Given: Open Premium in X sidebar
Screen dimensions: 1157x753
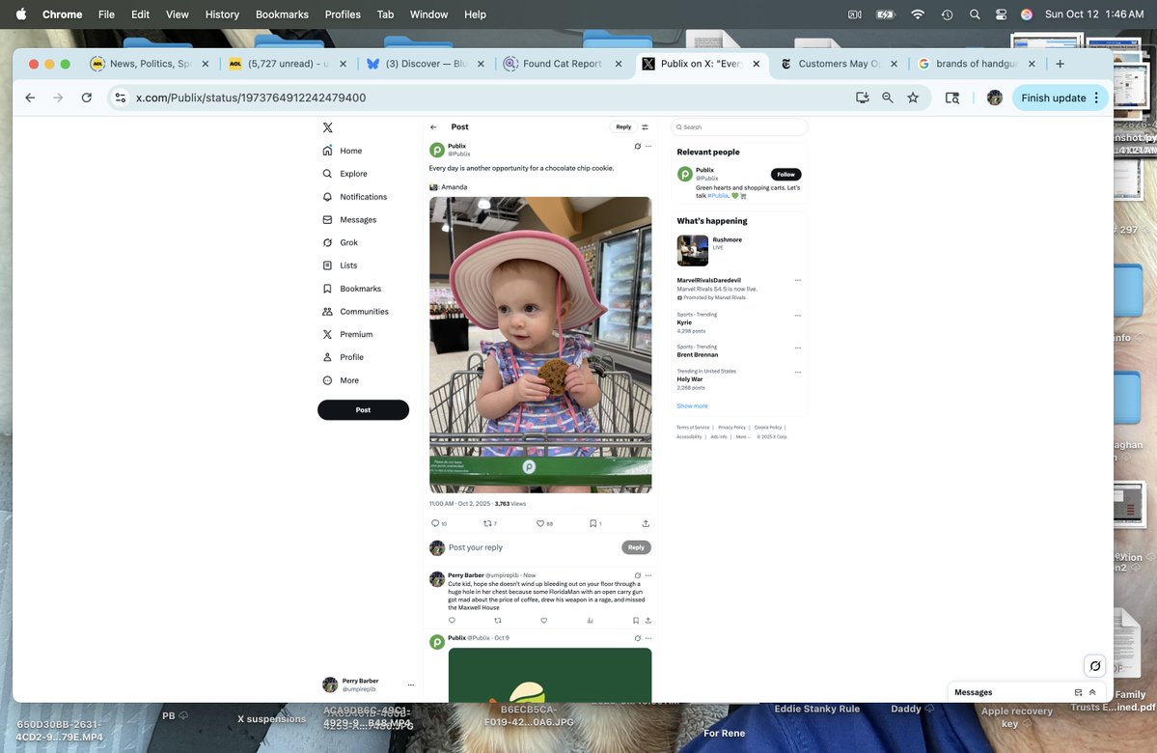Looking at the screenshot, I should coord(347,334).
